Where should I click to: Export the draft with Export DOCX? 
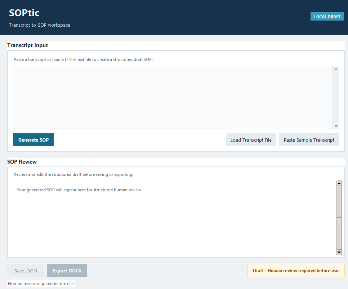click(x=67, y=271)
